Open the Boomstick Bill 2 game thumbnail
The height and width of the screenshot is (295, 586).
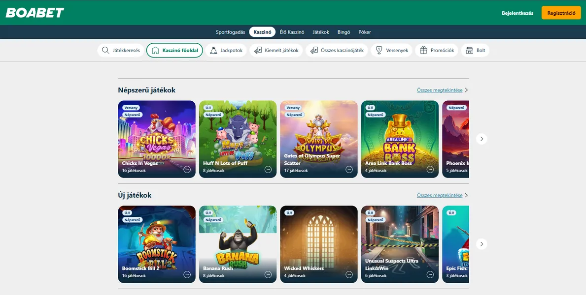156,236
